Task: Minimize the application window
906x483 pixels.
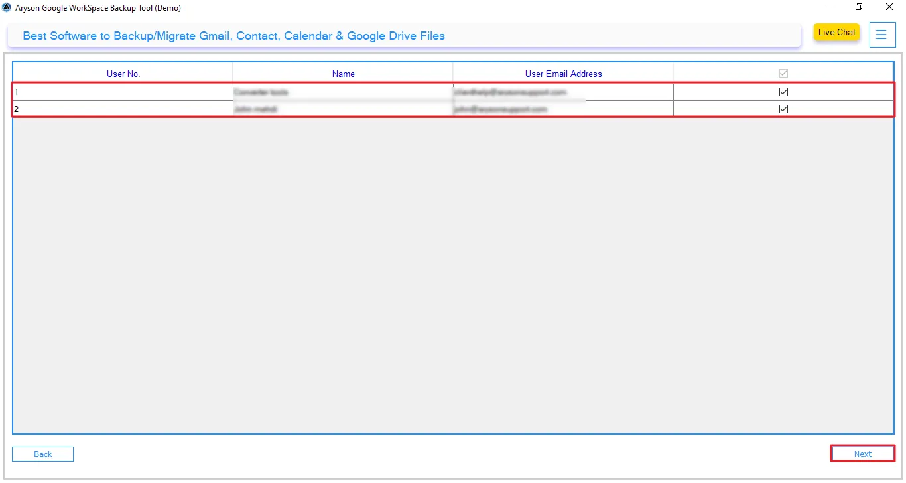Action: click(x=828, y=7)
